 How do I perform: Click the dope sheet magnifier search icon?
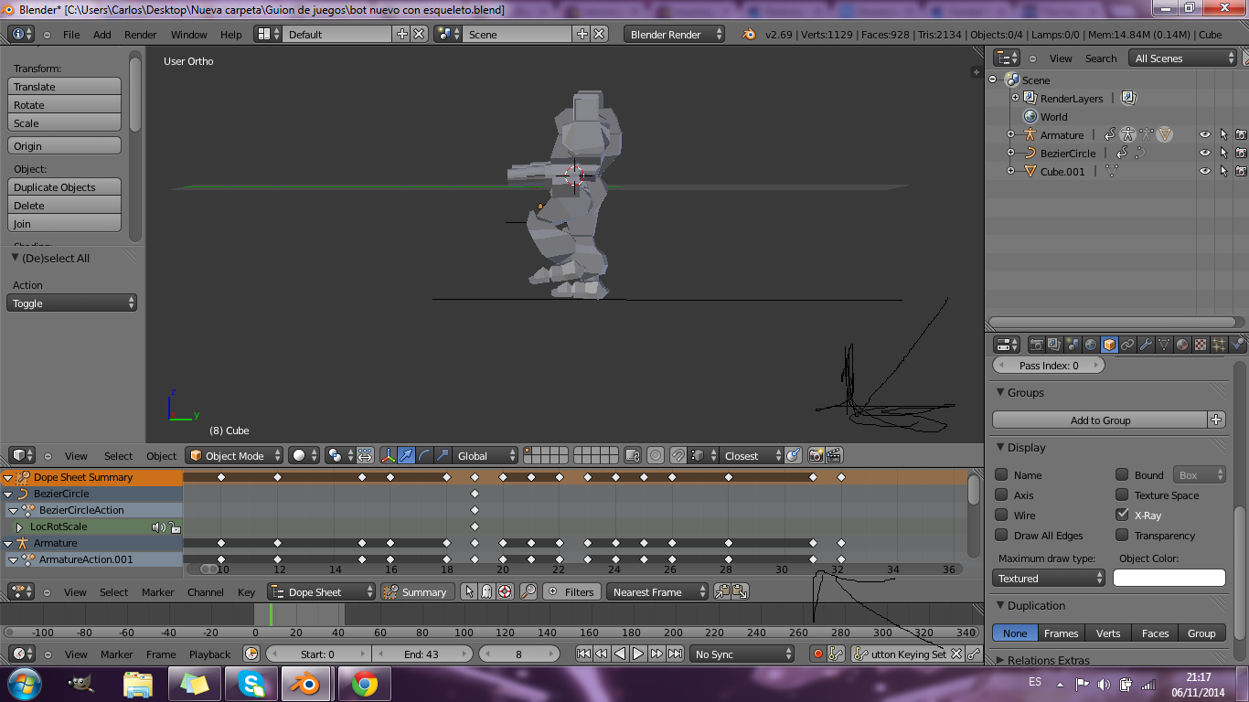[528, 591]
